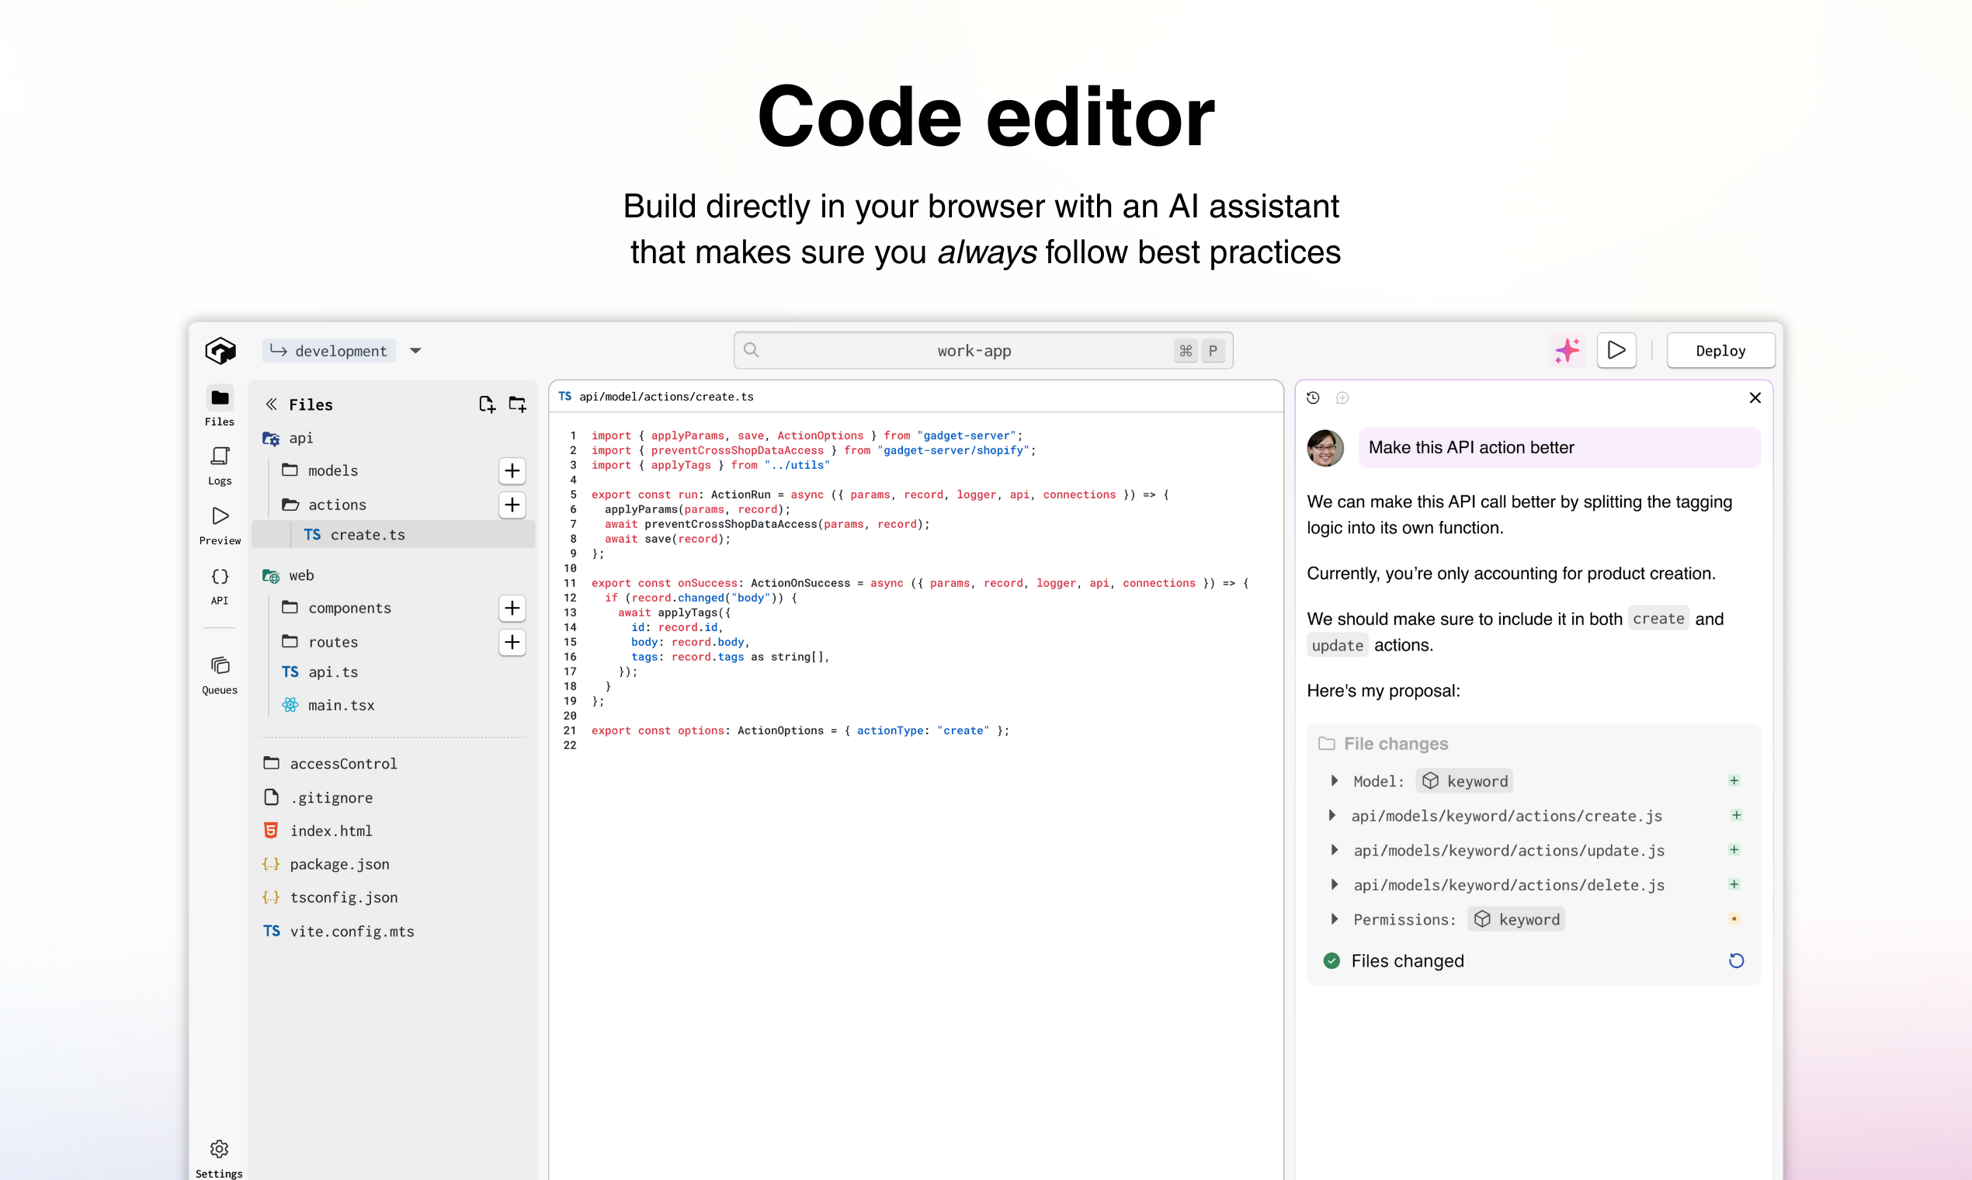
Task: Open the API sidebar panel
Action: [220, 585]
